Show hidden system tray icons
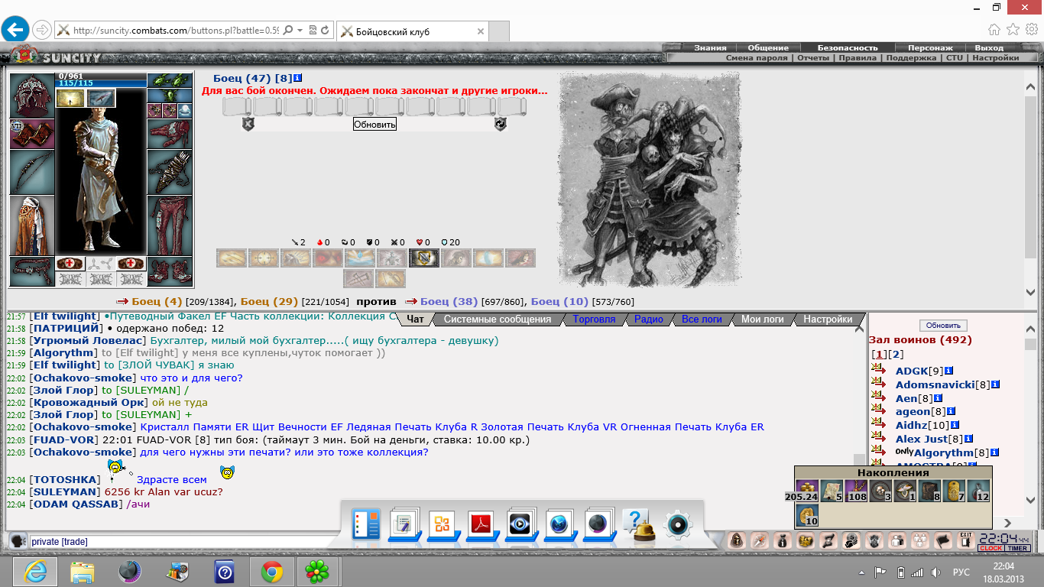This screenshot has width=1044, height=587. pyautogui.click(x=862, y=572)
